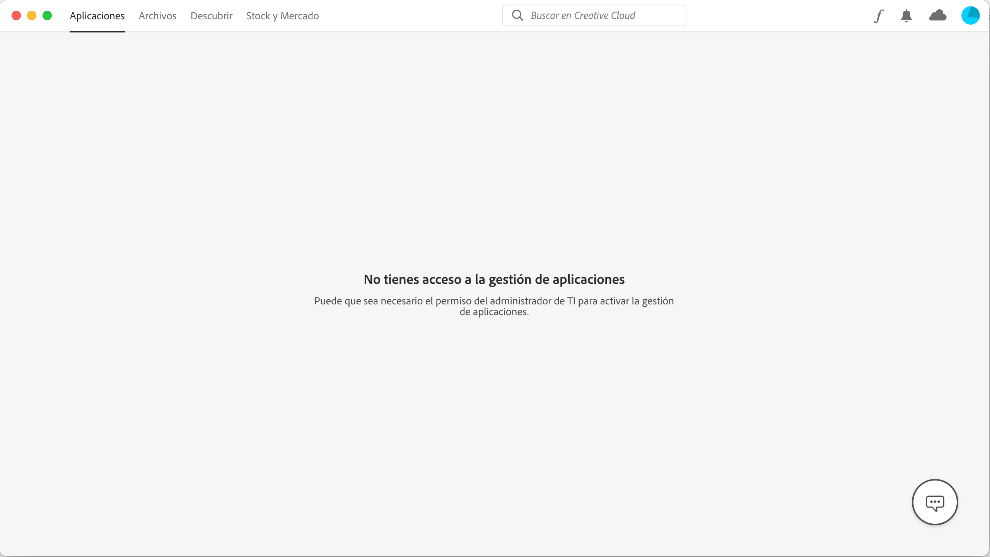990x557 pixels.
Task: Check cloud sync status icon
Action: point(938,15)
